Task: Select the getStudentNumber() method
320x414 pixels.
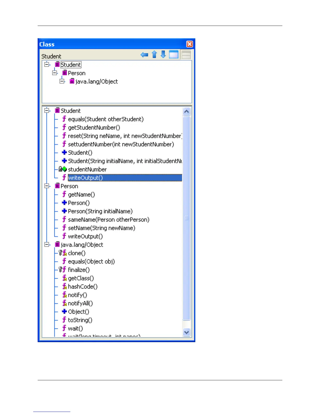Action: coord(94,128)
